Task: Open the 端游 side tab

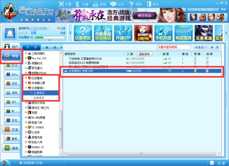Action: [11, 148]
